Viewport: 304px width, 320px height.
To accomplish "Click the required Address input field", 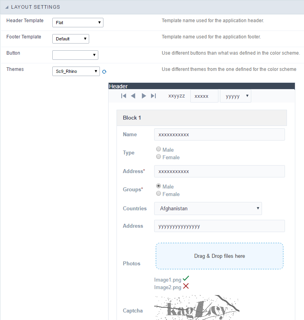I will click(x=220, y=171).
